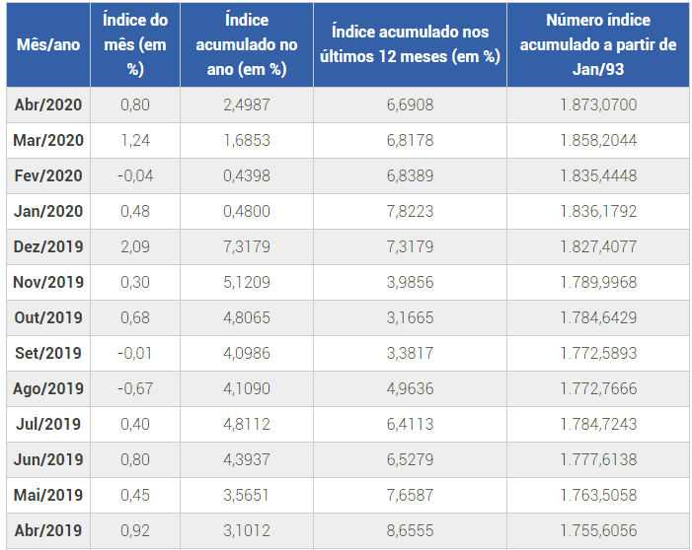The width and height of the screenshot is (692, 550).
Task: Select the Mar/2020 row label
Action: click(48, 140)
